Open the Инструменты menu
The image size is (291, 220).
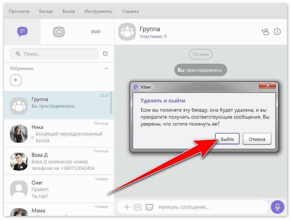98,11
